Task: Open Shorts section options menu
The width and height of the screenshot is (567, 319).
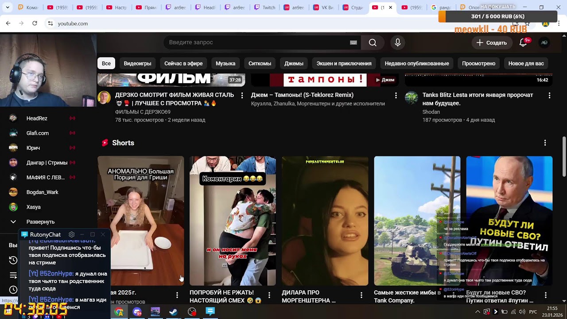Action: click(x=545, y=143)
